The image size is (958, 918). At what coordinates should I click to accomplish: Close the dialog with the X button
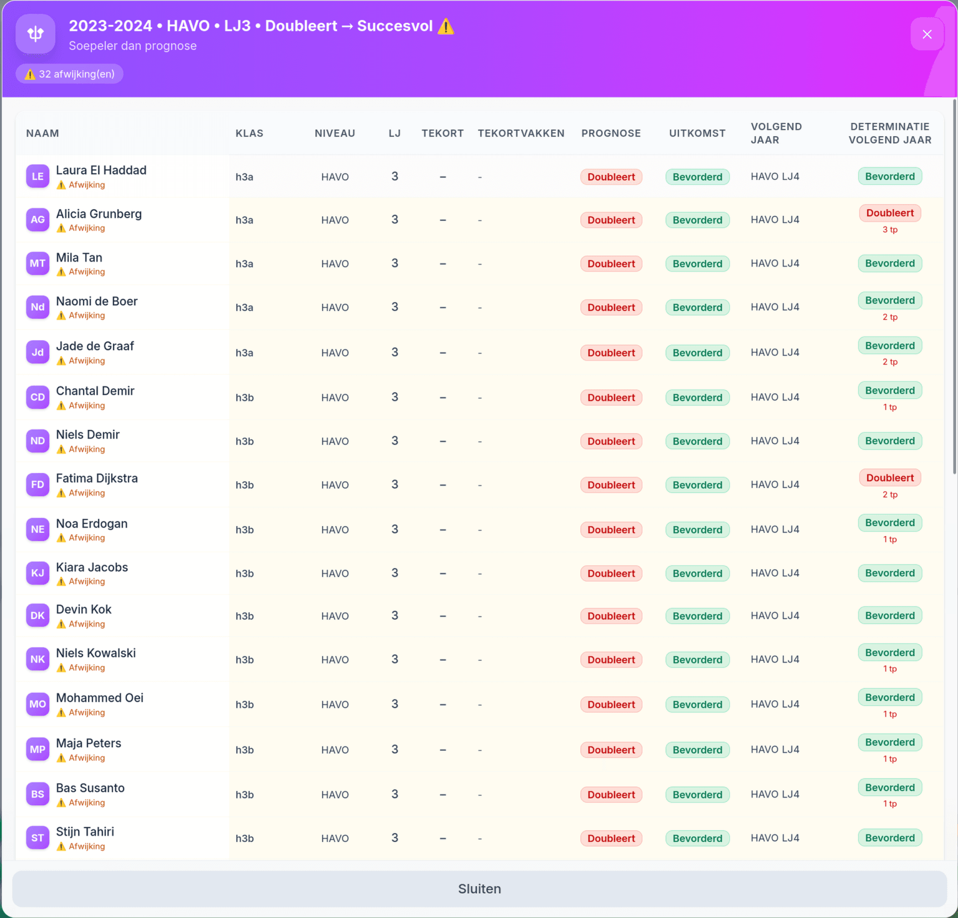click(927, 34)
